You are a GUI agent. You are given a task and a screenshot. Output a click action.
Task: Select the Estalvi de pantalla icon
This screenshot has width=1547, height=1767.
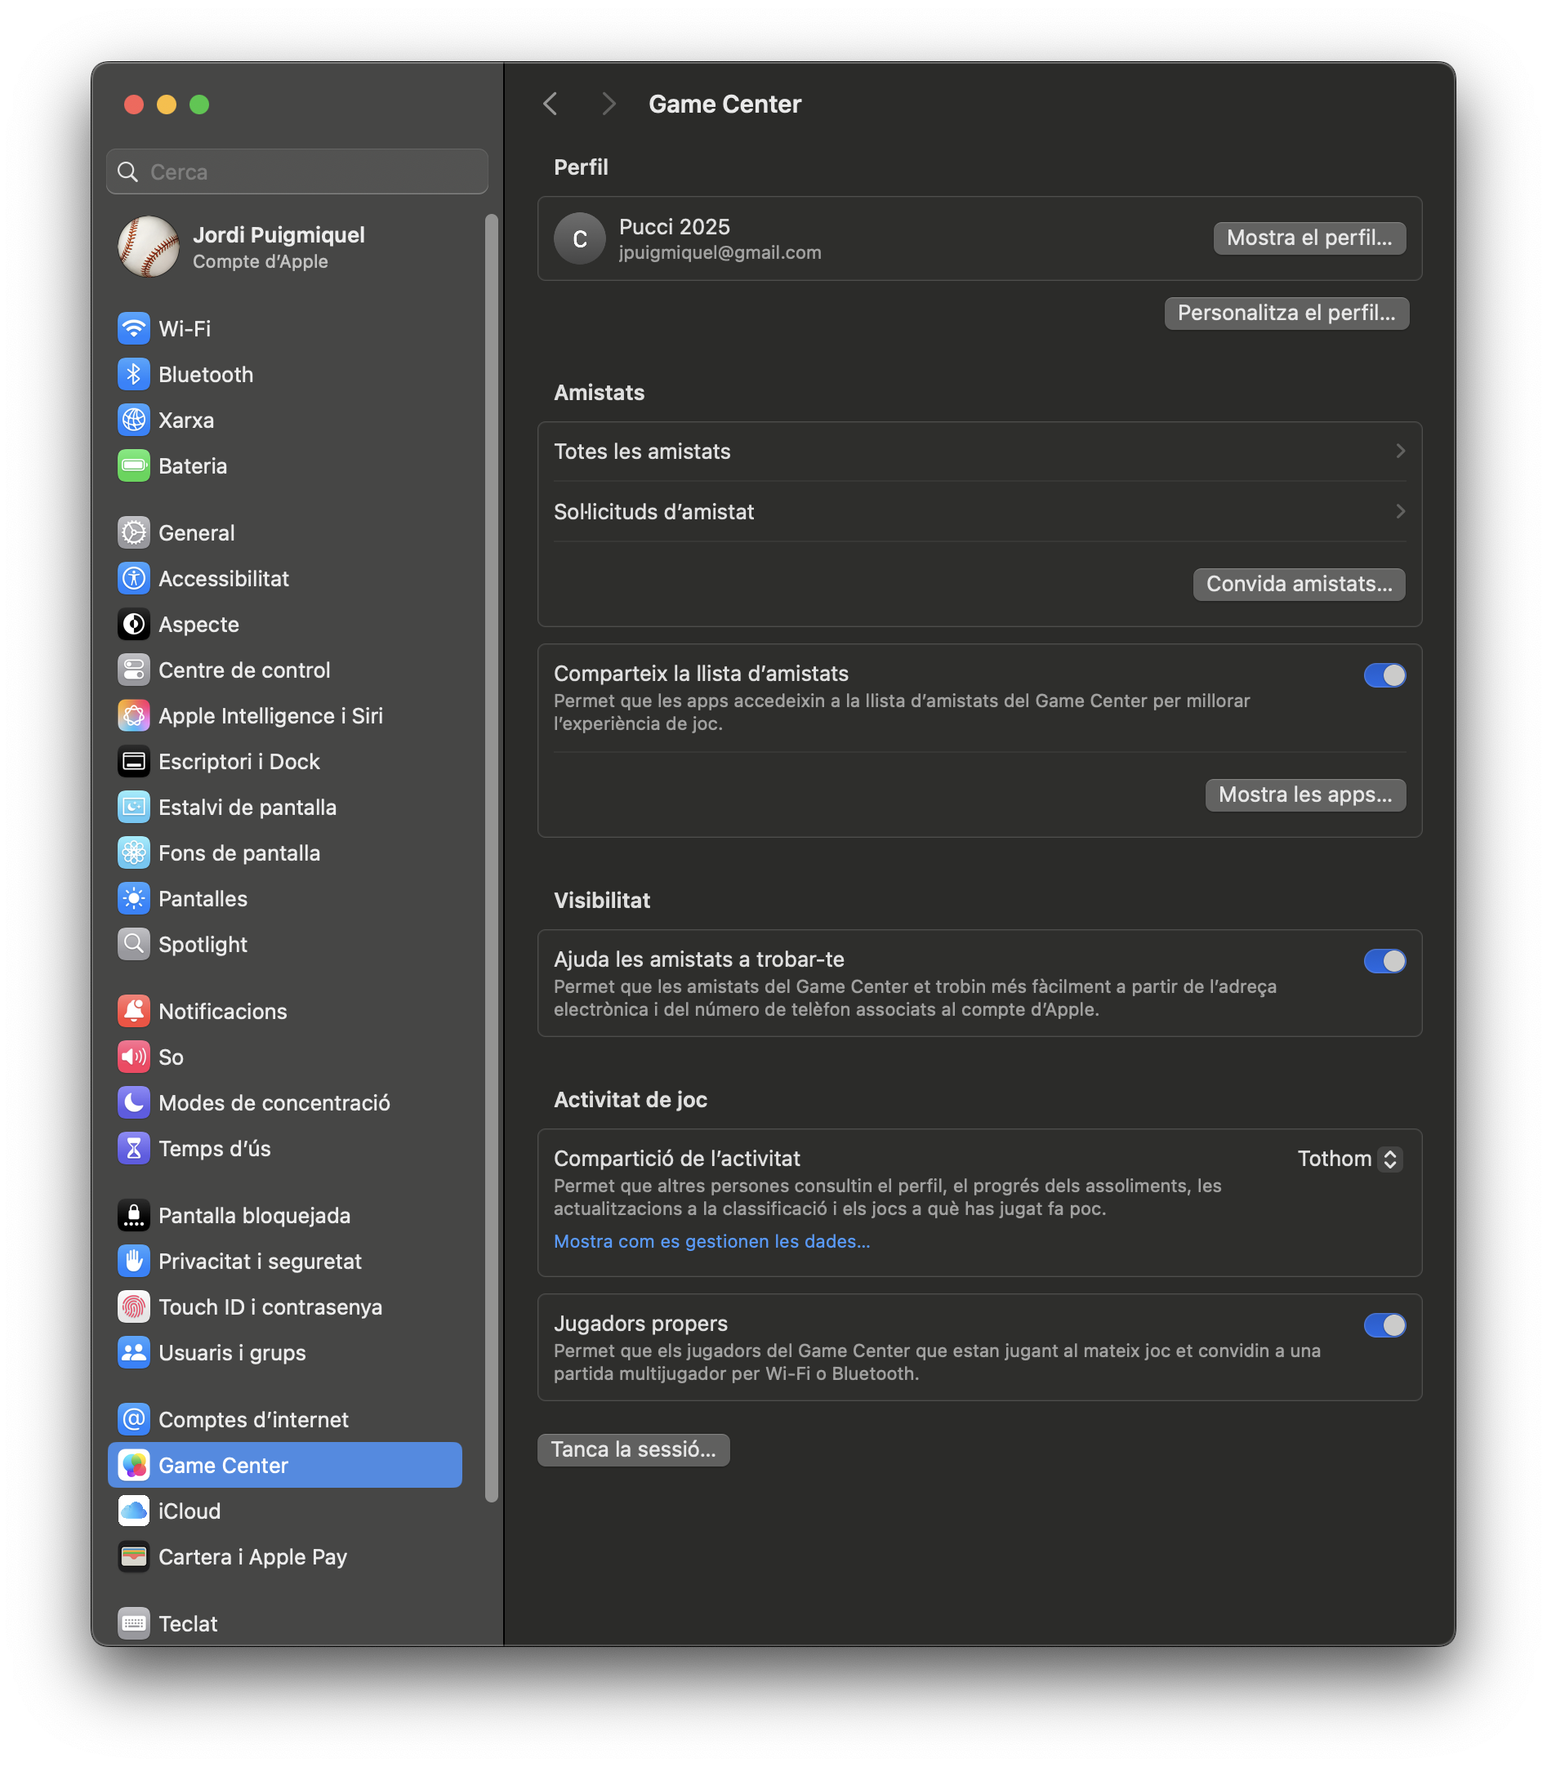pyautogui.click(x=134, y=808)
